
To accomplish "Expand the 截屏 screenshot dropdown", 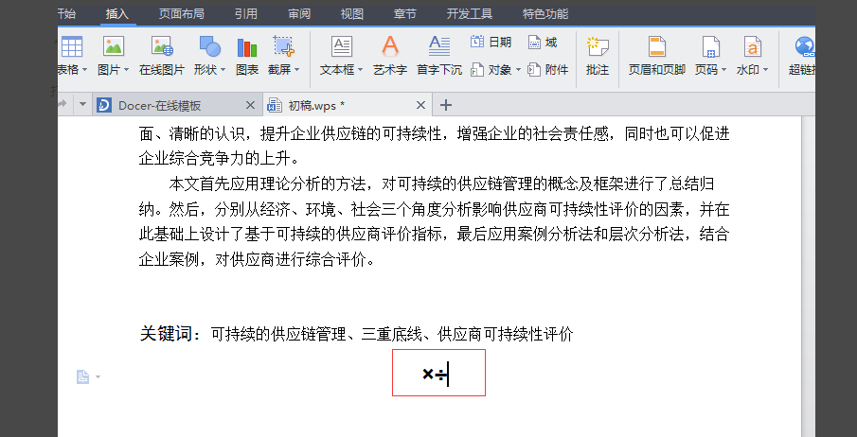I will coord(296,70).
